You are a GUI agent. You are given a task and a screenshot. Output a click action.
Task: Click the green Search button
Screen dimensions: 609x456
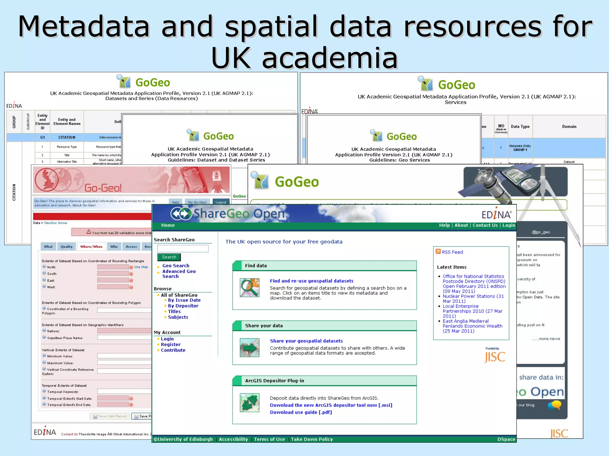click(169, 257)
